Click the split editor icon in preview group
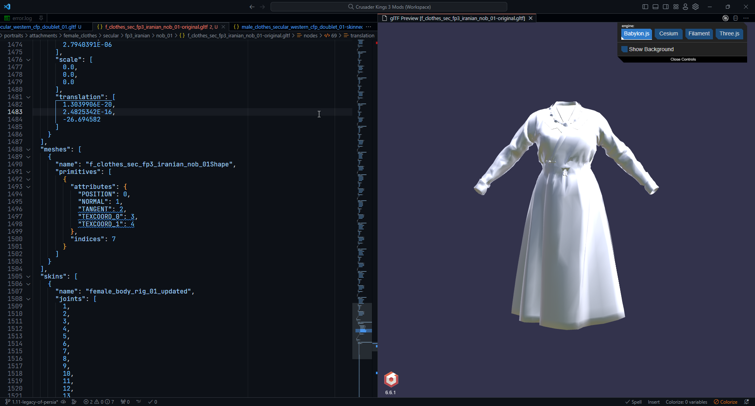This screenshot has width=755, height=406. (x=736, y=18)
